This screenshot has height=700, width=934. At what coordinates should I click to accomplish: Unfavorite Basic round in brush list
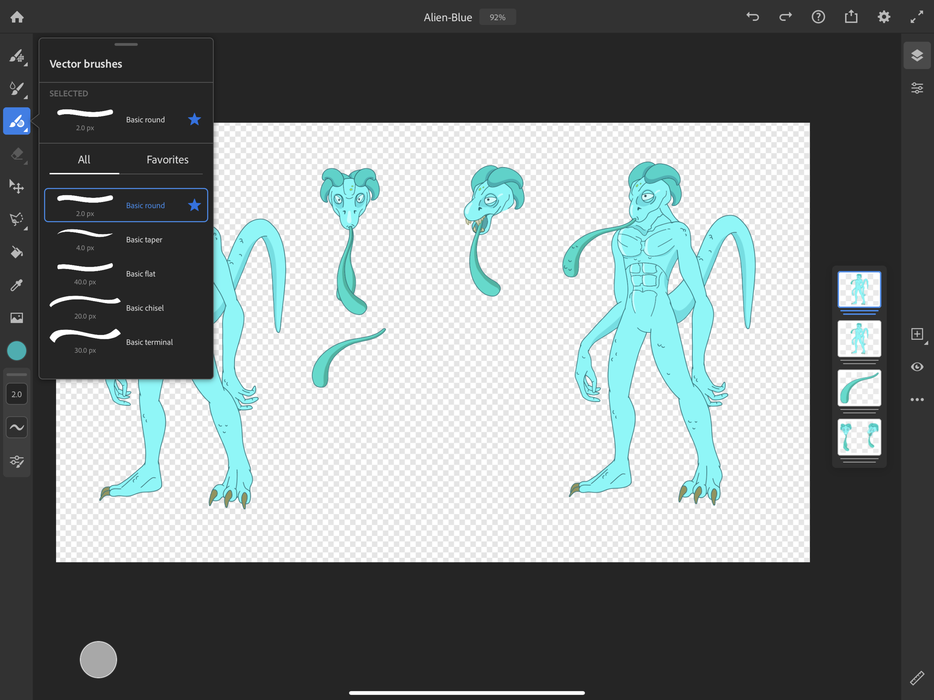(194, 205)
